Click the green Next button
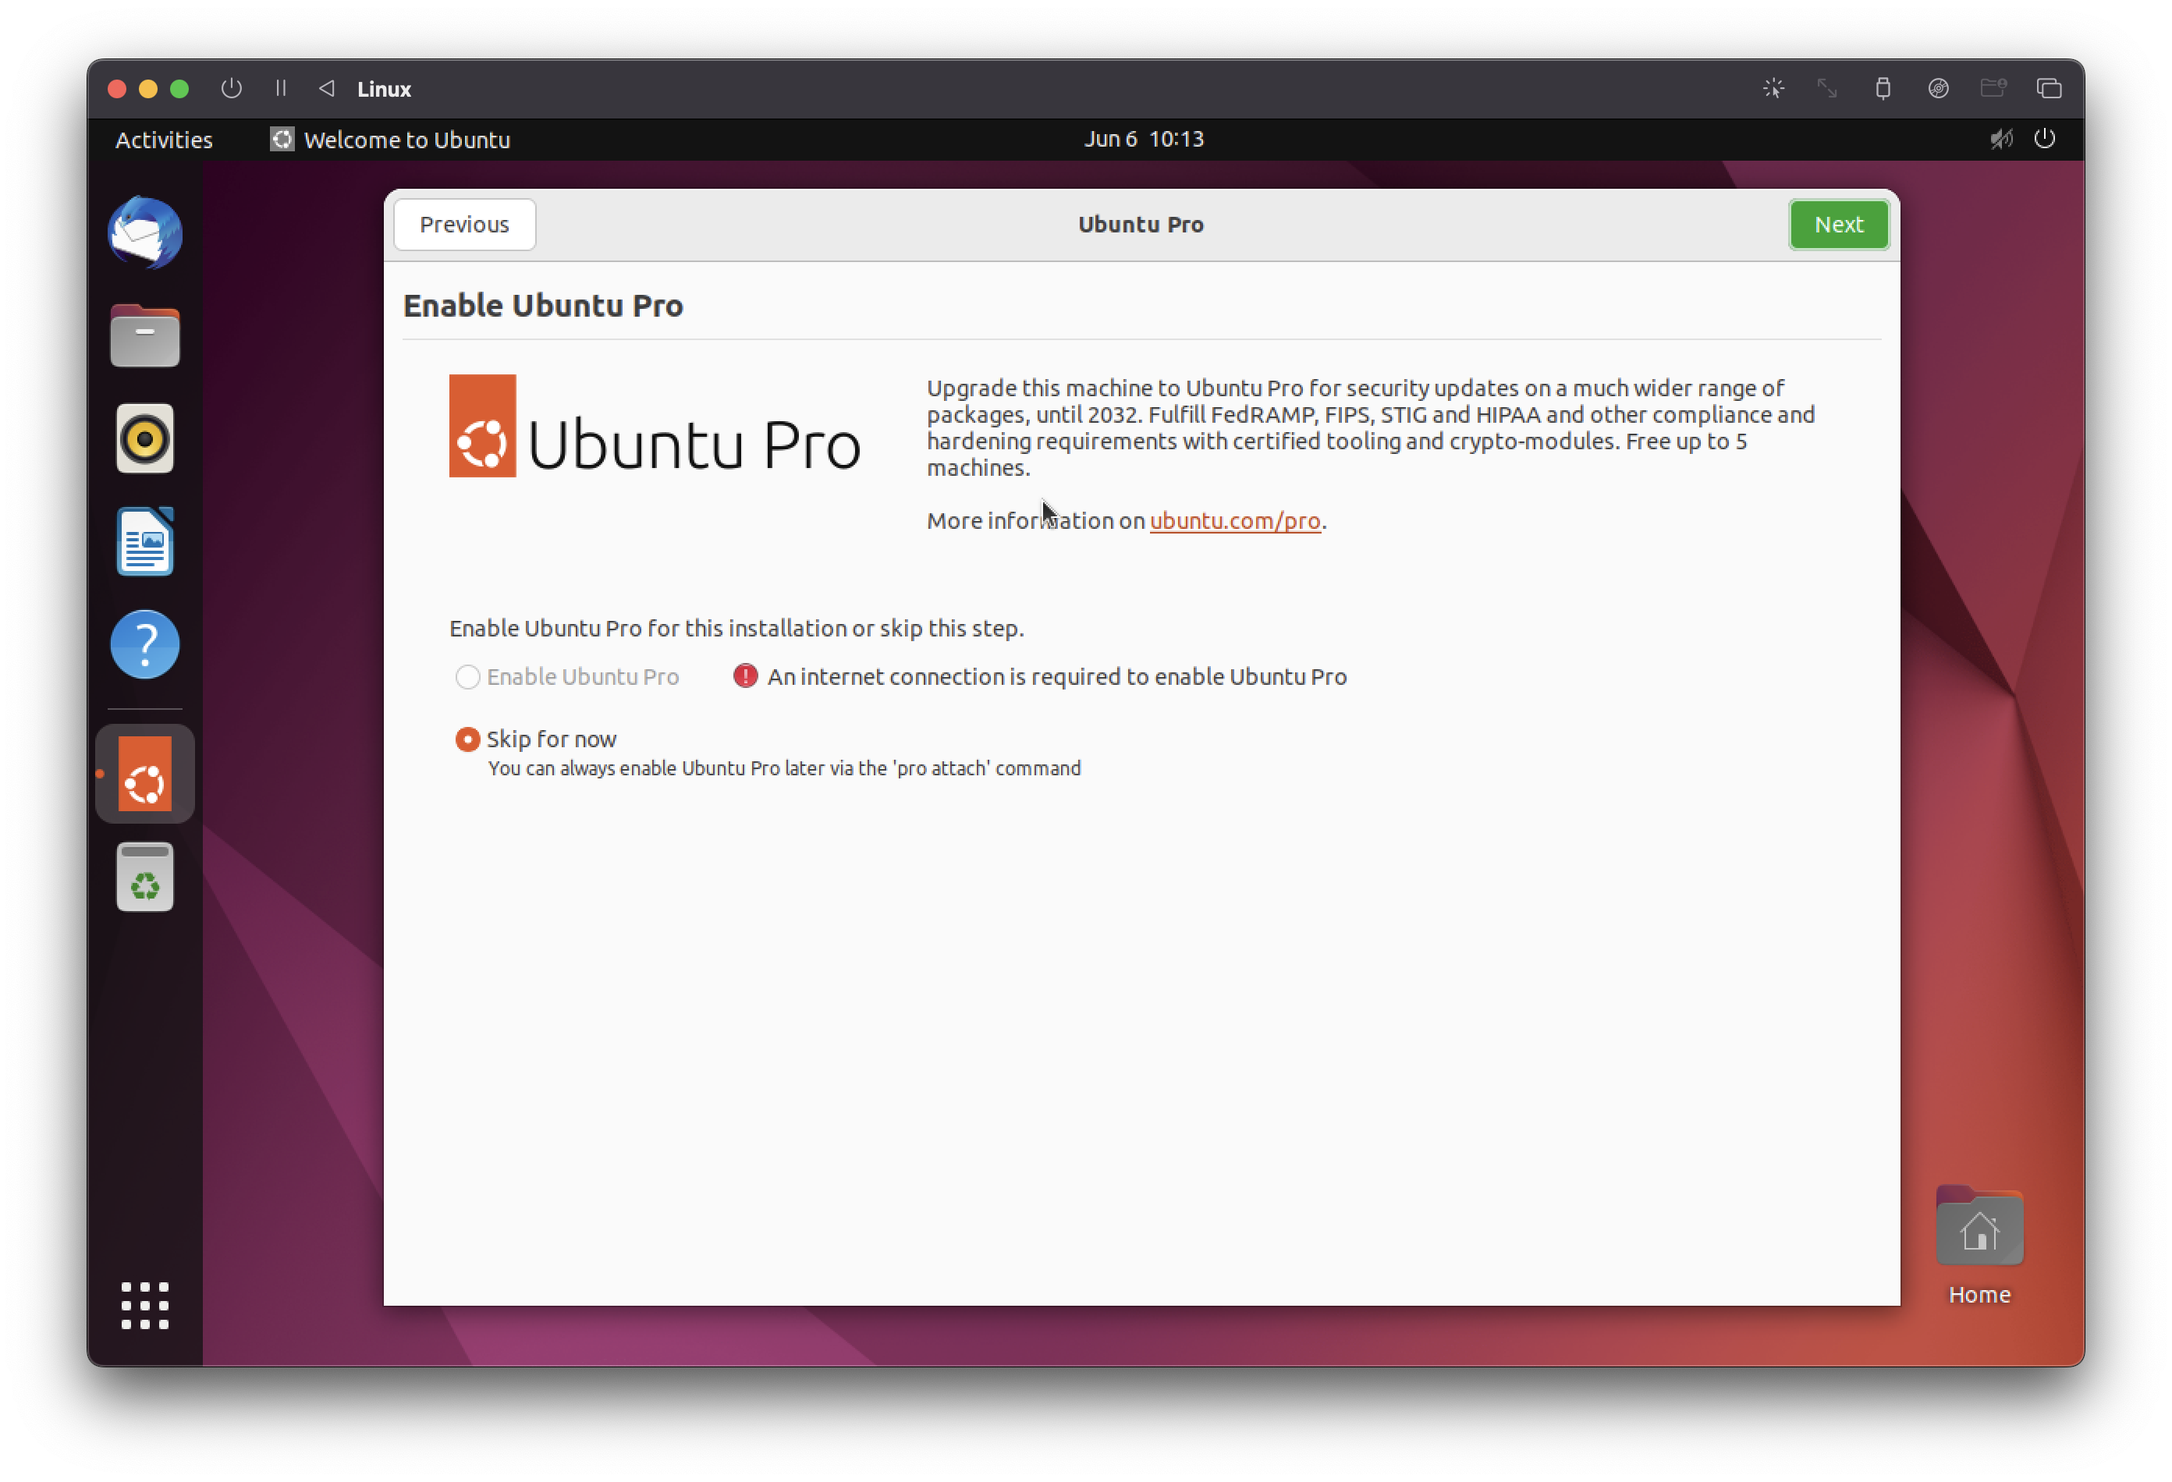The image size is (2172, 1482). click(1837, 225)
